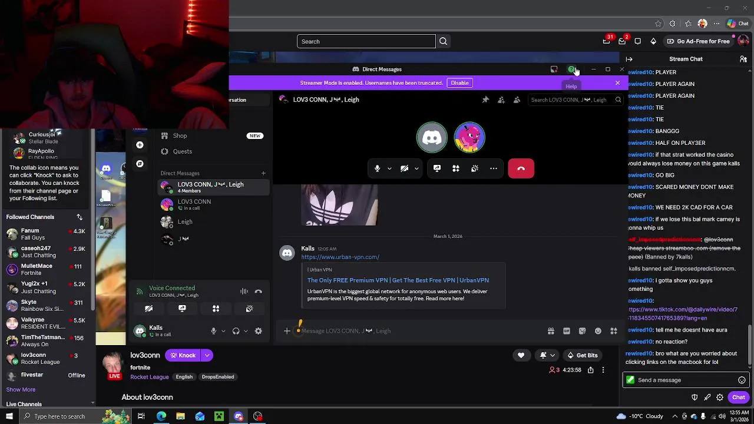
Task: Click Go Ad-Free for Free
Action: tap(698, 41)
